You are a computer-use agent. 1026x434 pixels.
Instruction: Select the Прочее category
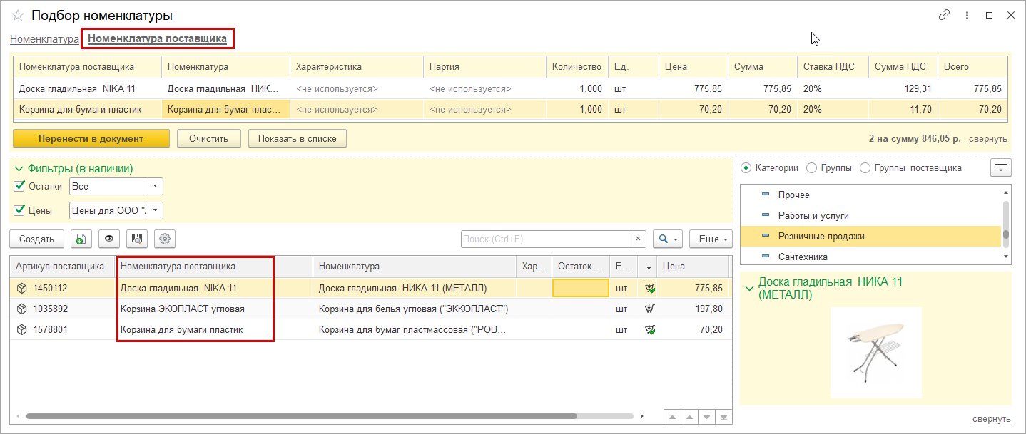[794, 195]
